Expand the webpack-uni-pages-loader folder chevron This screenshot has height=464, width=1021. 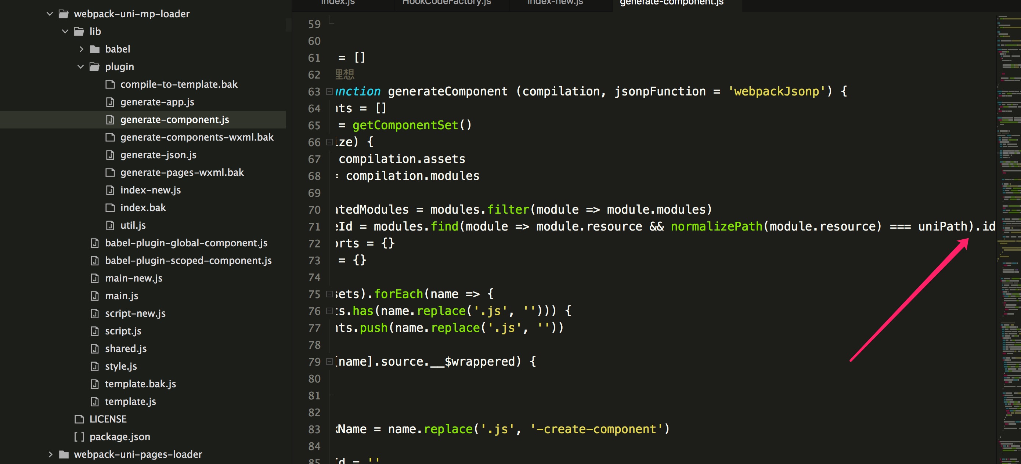(50, 454)
